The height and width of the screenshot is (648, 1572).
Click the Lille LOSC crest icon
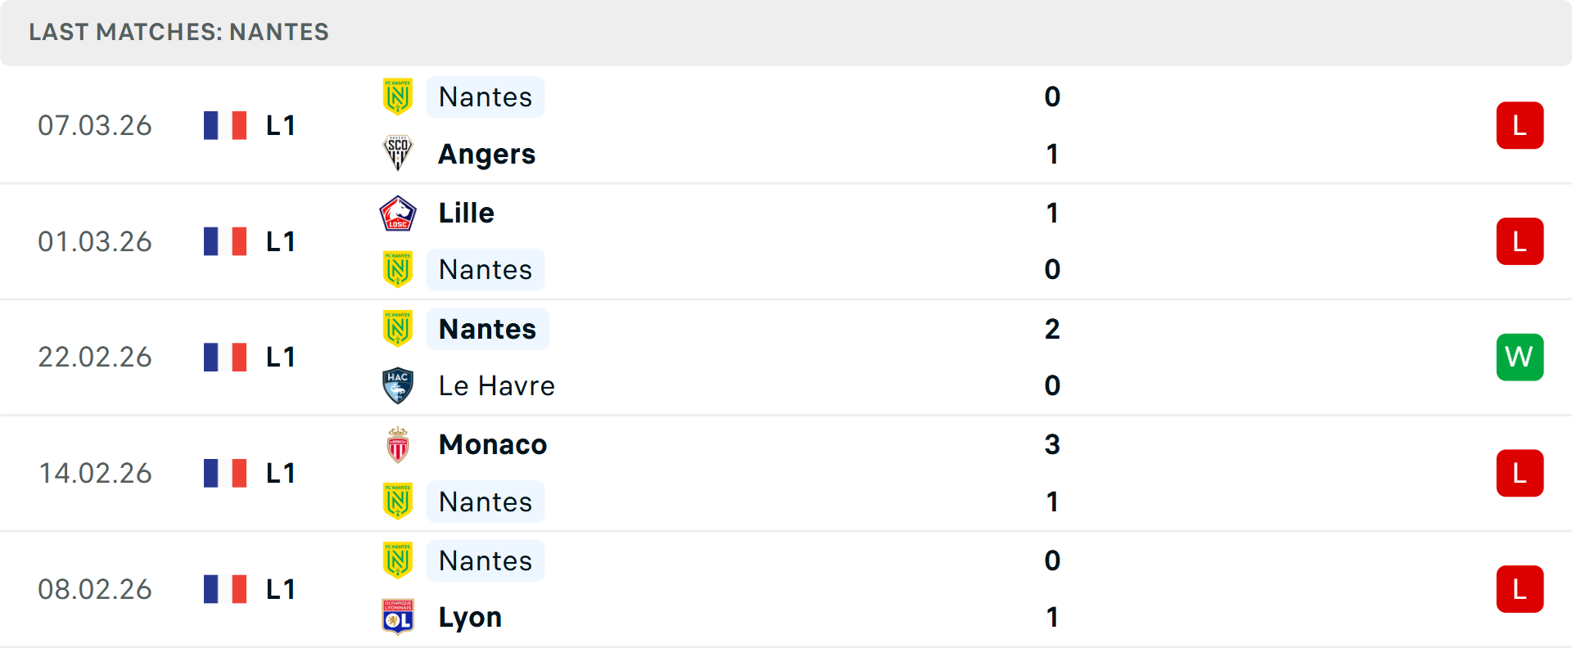pyautogui.click(x=398, y=213)
